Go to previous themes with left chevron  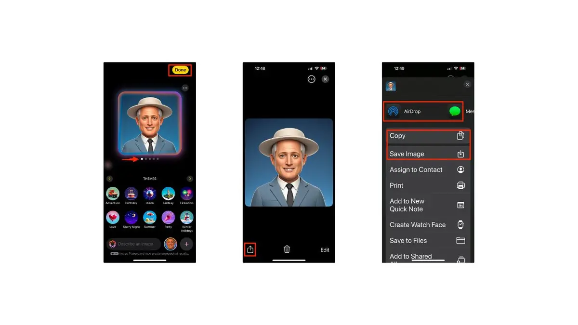tap(109, 179)
